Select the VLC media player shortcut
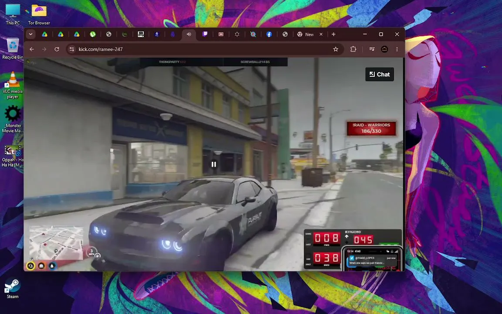Screen dimensions: 502x314 (13, 85)
